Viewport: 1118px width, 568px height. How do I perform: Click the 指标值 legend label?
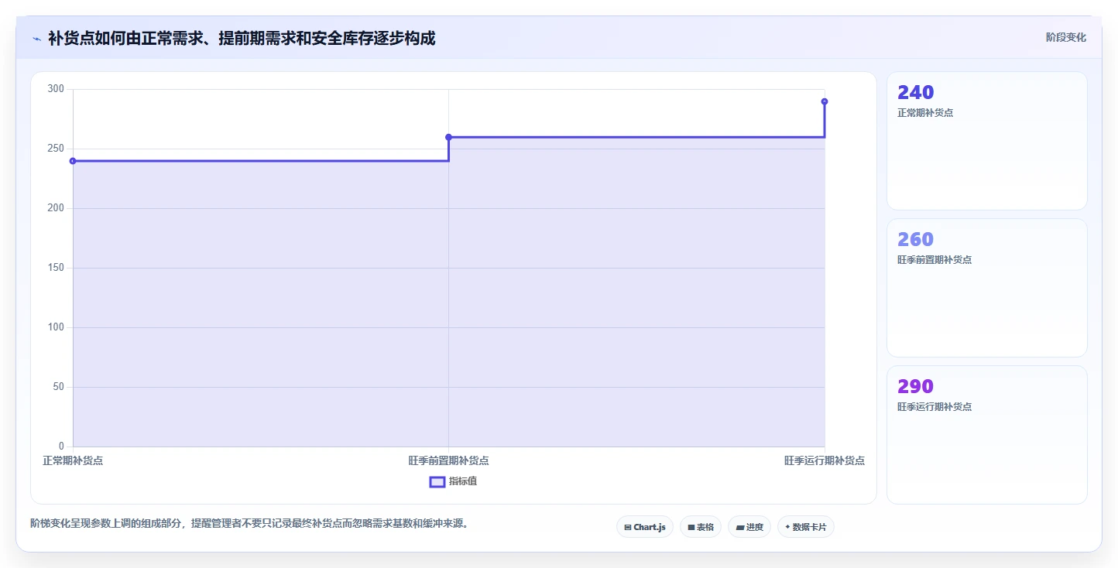pos(463,481)
